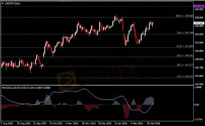205x126 pixels.
Task: Click the 26 Feb 2026 date label
Action: coord(153,123)
